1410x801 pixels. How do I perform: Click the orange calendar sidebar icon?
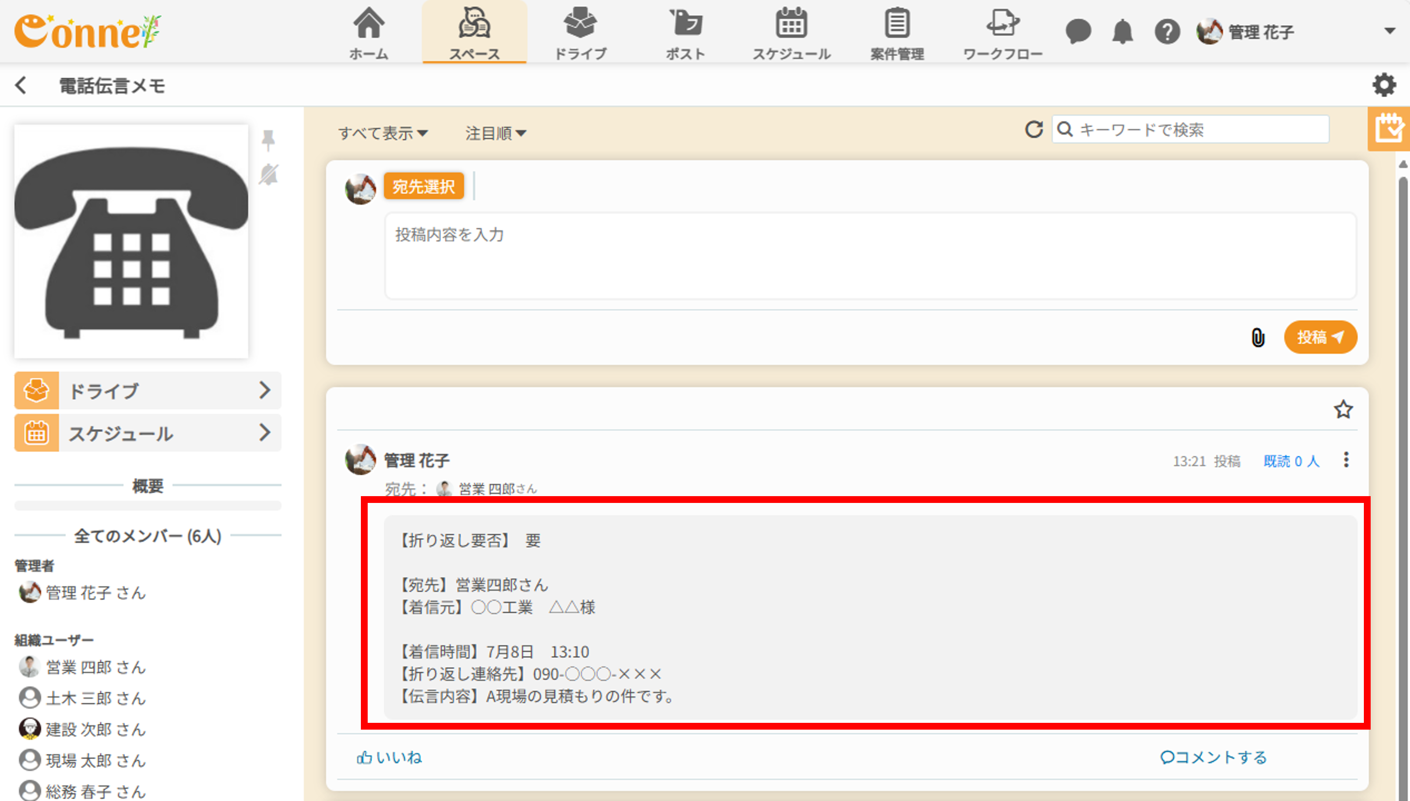pyautogui.click(x=36, y=433)
